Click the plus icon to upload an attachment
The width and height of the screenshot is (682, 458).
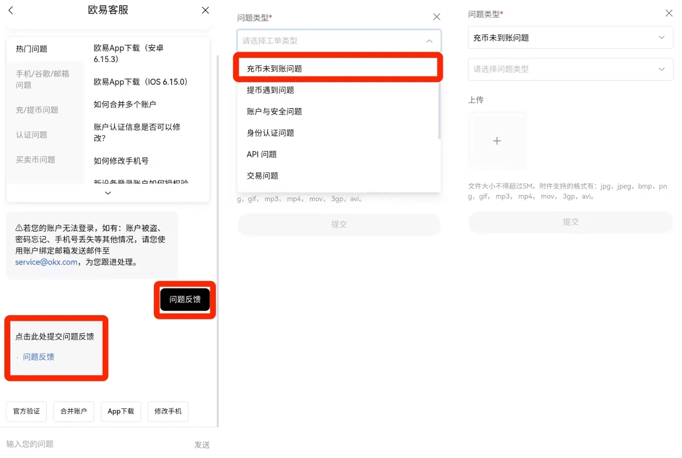(x=497, y=141)
